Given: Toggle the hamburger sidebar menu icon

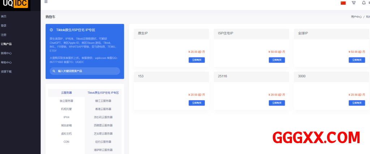Looking at the screenshot, I should (x=46, y=2).
